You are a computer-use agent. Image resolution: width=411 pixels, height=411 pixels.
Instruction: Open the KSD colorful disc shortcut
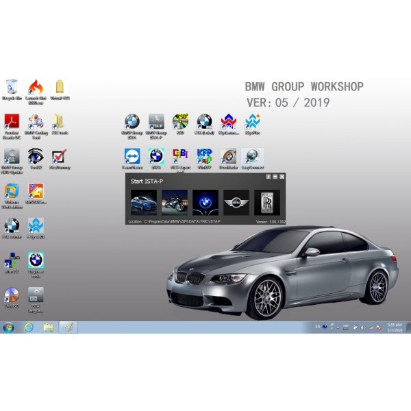pyautogui.click(x=180, y=124)
